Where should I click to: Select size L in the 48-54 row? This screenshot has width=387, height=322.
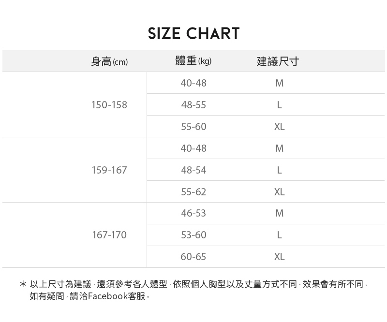[x=279, y=170]
